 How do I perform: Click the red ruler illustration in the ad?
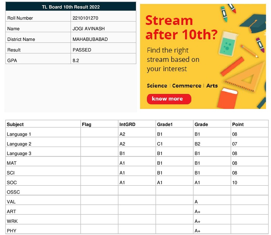[232, 66]
